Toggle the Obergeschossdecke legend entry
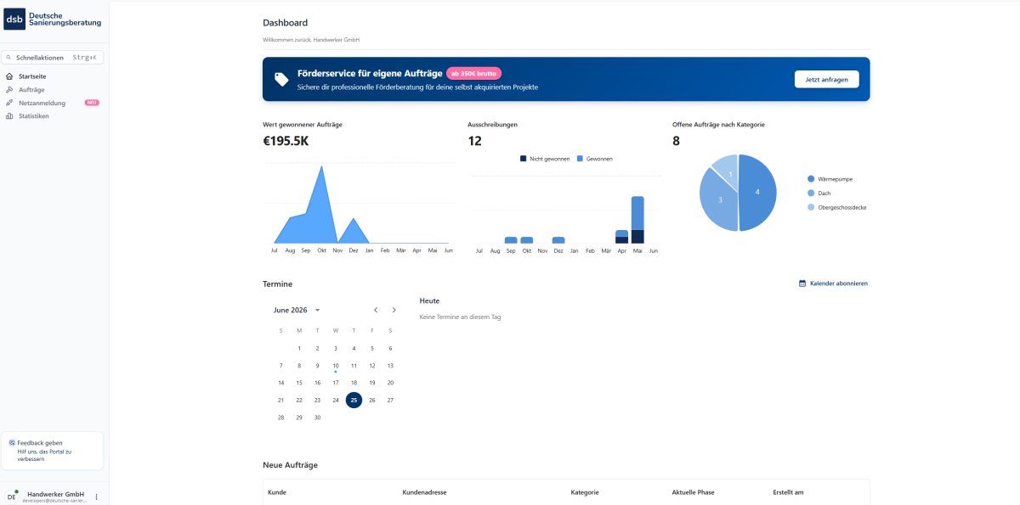 coord(836,207)
